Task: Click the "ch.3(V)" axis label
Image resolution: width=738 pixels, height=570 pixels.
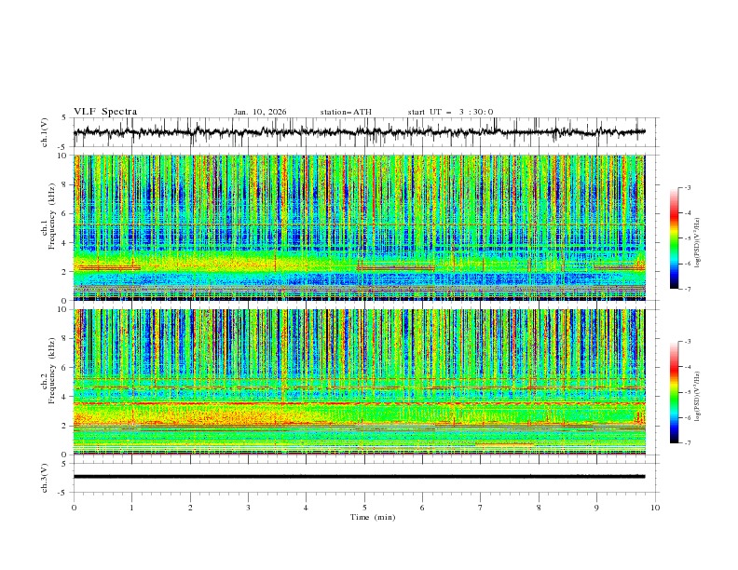Action: pos(45,478)
